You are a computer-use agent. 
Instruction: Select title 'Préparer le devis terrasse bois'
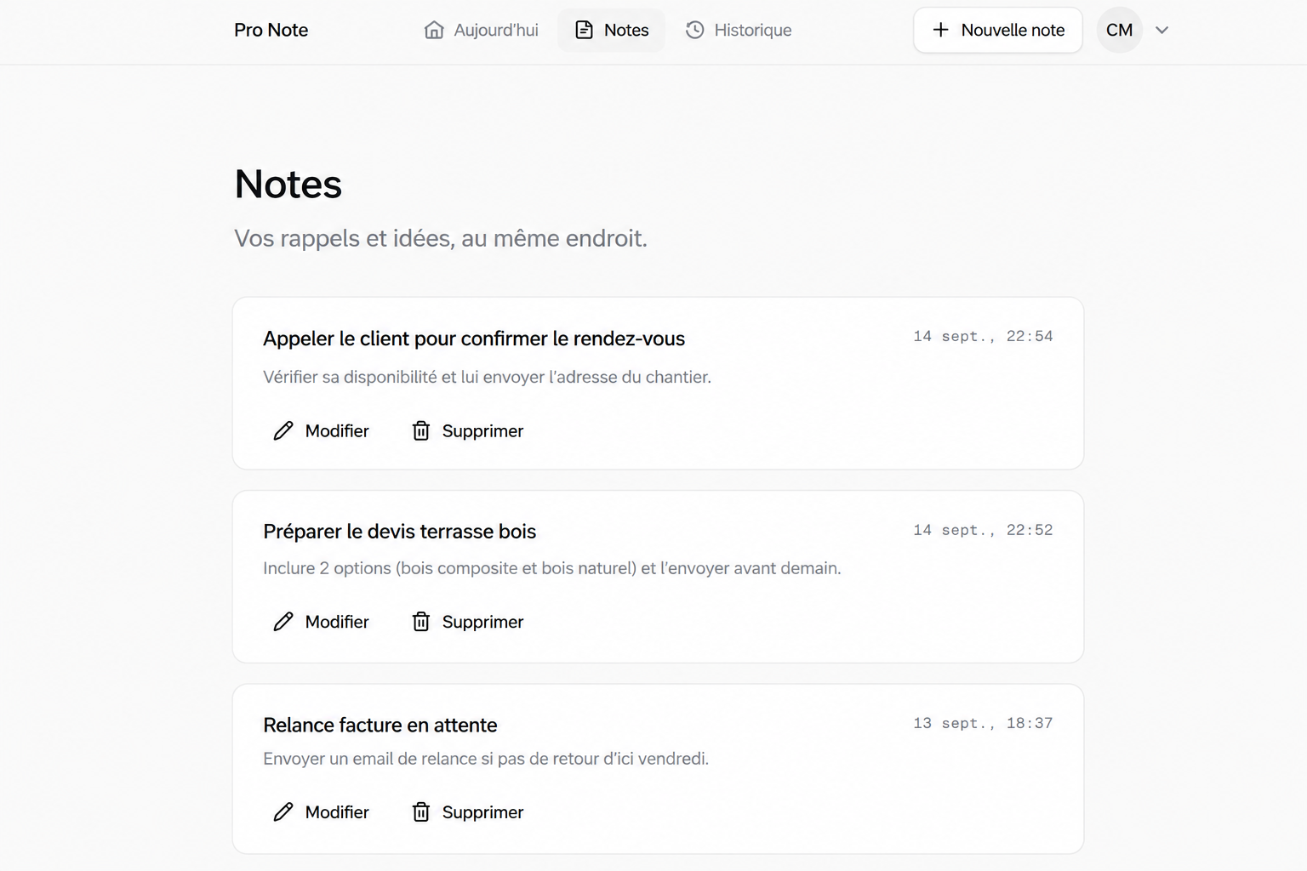(400, 532)
